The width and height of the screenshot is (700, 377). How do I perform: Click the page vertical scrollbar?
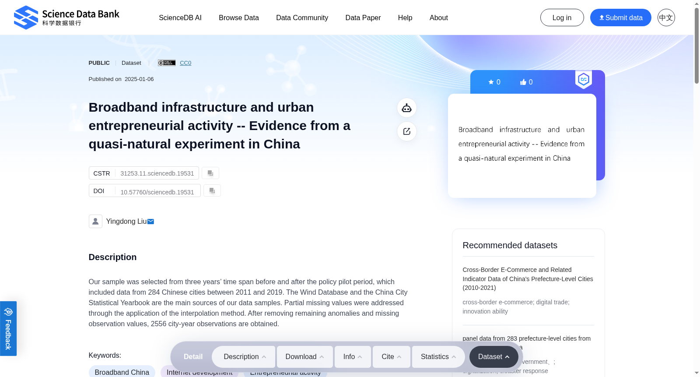696,46
